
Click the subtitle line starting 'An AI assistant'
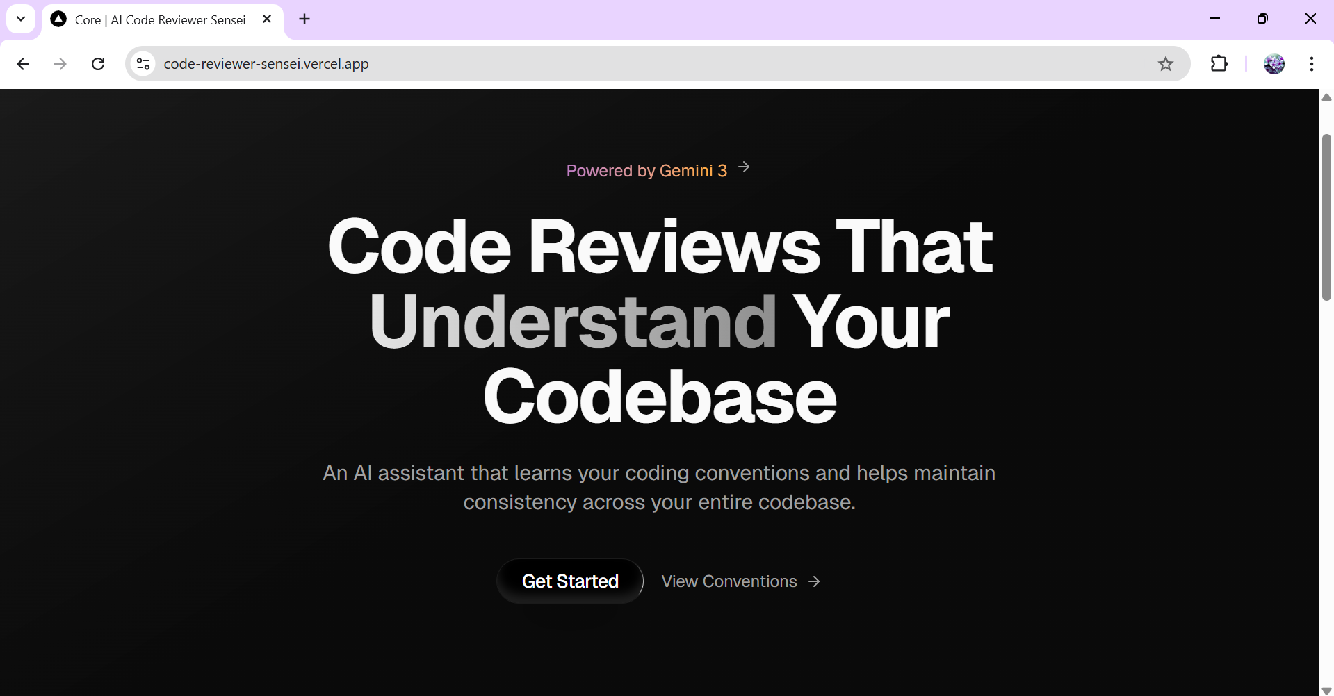point(659,473)
